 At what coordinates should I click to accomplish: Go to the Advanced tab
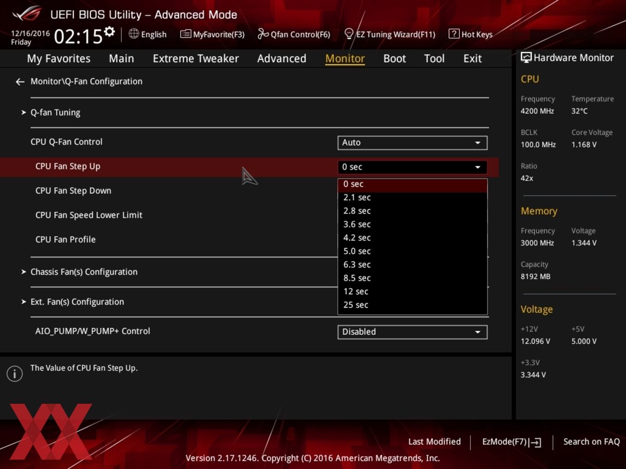click(282, 58)
